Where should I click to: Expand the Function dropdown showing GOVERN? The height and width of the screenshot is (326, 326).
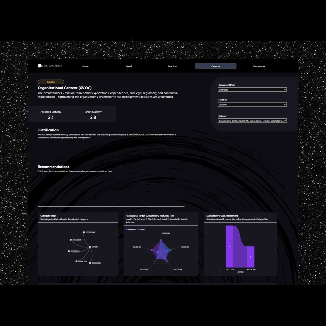point(252,105)
